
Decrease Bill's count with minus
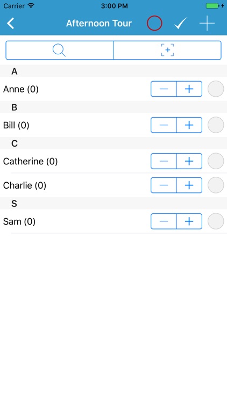point(164,125)
